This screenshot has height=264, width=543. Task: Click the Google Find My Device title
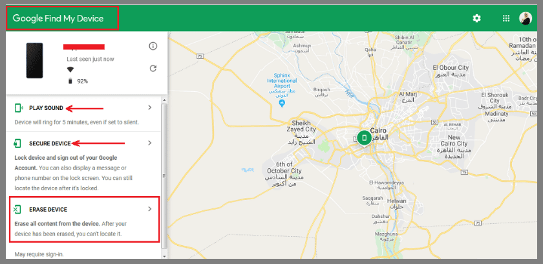click(x=58, y=19)
